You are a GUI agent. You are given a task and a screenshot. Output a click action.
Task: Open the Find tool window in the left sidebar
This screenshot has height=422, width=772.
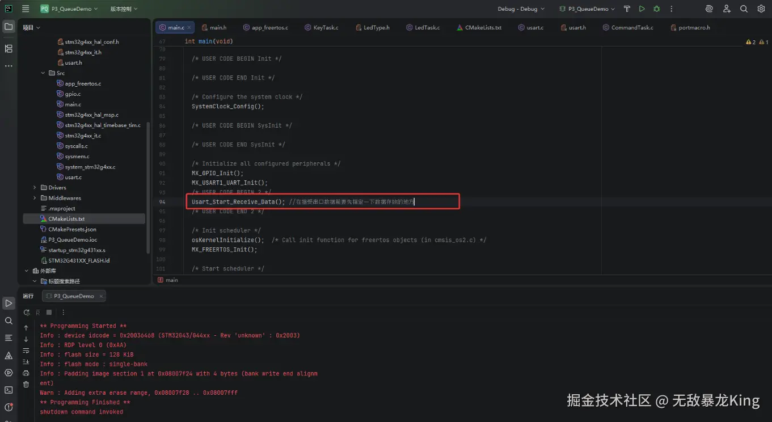point(9,320)
